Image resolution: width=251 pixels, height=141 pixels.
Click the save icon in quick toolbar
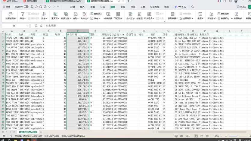(32, 7)
